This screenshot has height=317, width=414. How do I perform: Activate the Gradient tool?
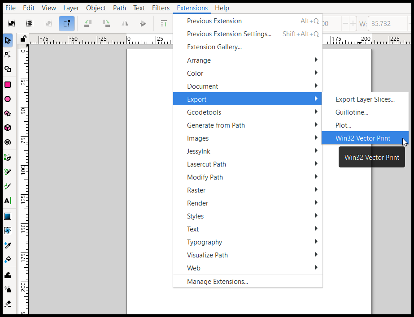pyautogui.click(x=8, y=216)
